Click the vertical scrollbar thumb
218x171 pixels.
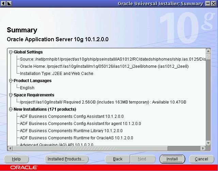click(208, 57)
